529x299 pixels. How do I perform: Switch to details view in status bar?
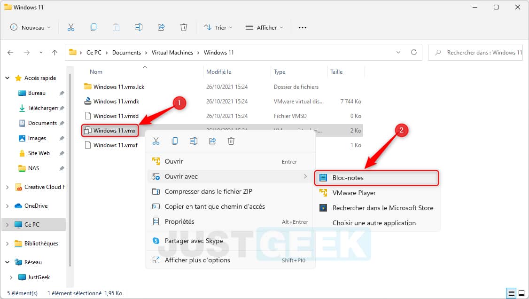(x=512, y=293)
